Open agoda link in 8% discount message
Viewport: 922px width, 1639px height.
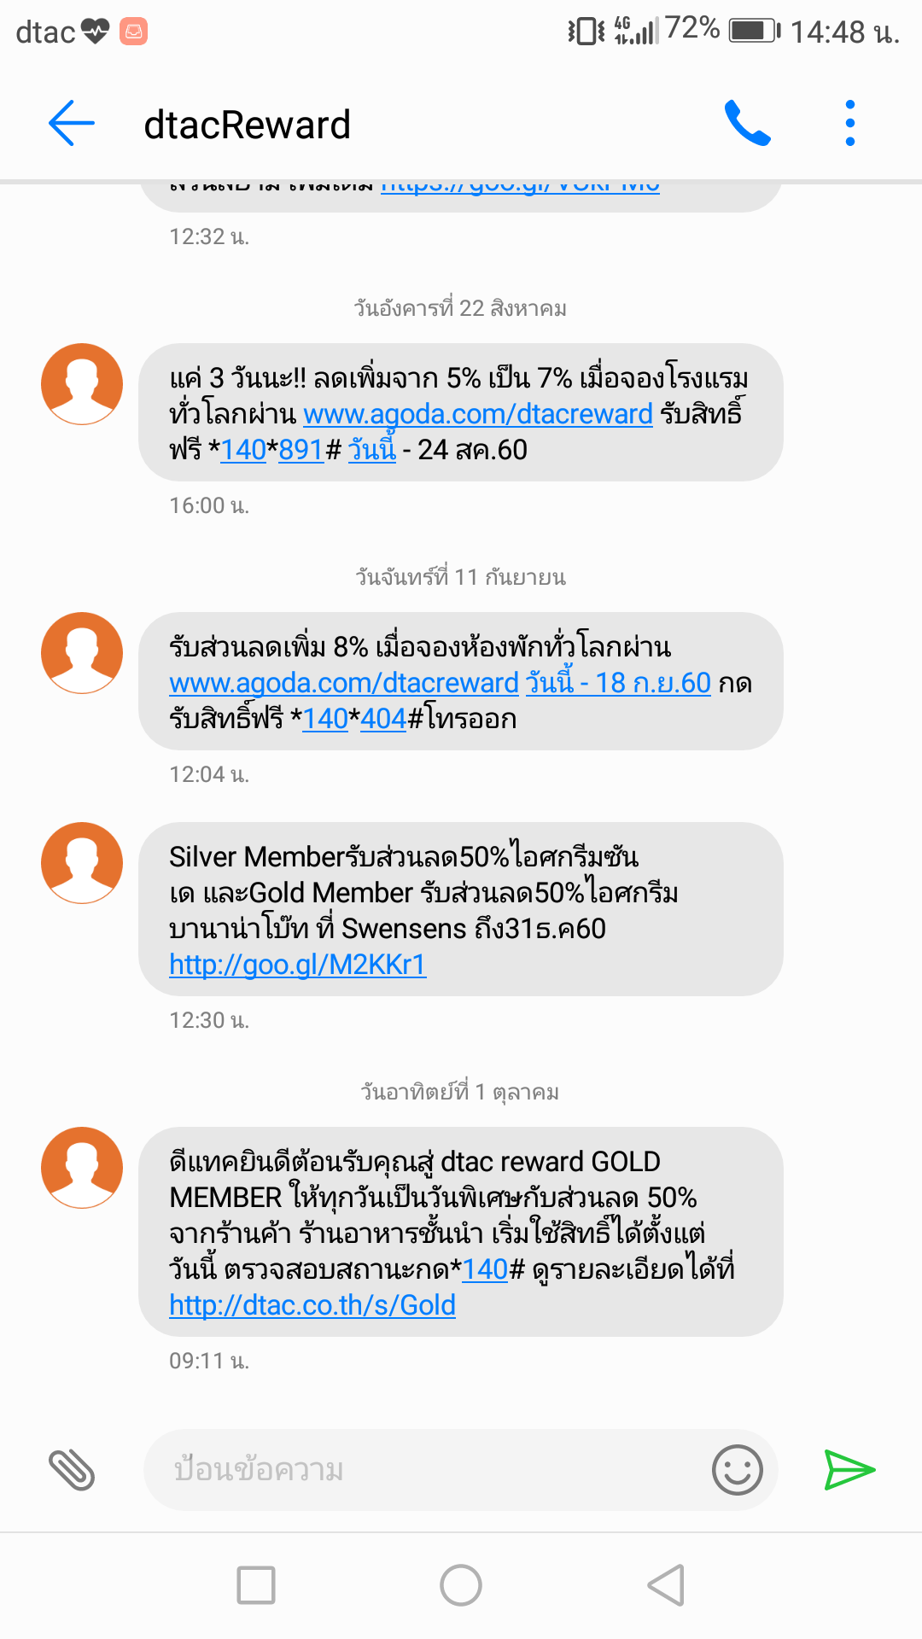pos(343,683)
